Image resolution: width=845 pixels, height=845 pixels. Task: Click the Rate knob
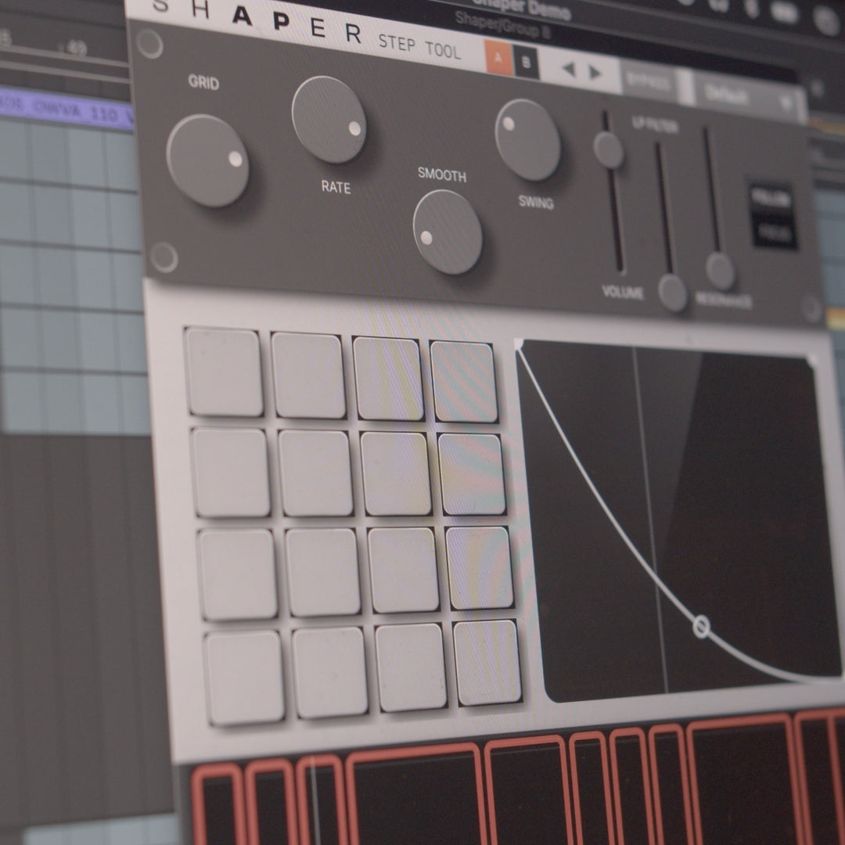(x=329, y=120)
